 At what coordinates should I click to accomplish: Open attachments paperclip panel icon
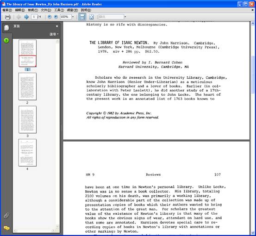click(x=6, y=216)
